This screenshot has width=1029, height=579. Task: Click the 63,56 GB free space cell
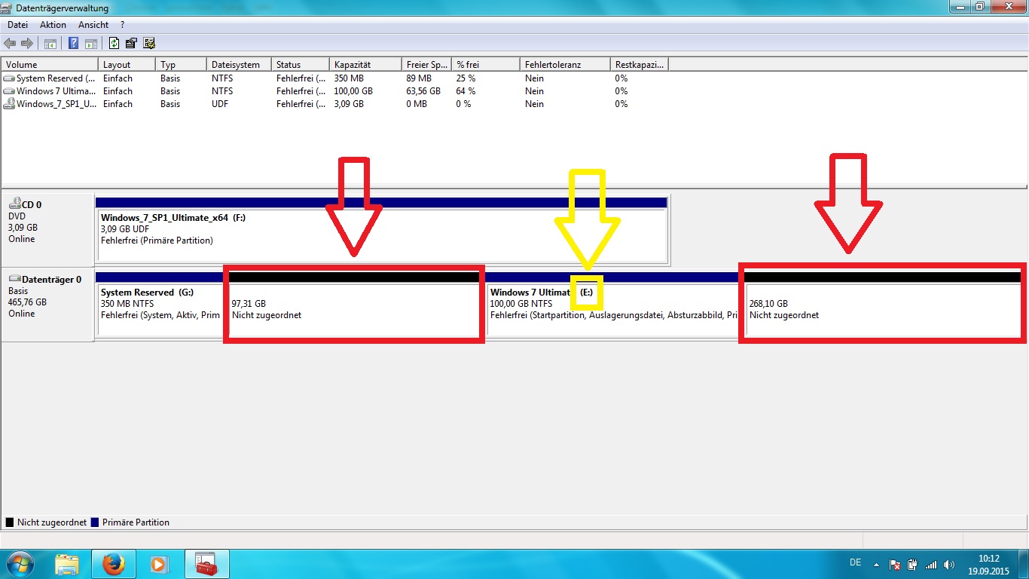click(x=423, y=91)
